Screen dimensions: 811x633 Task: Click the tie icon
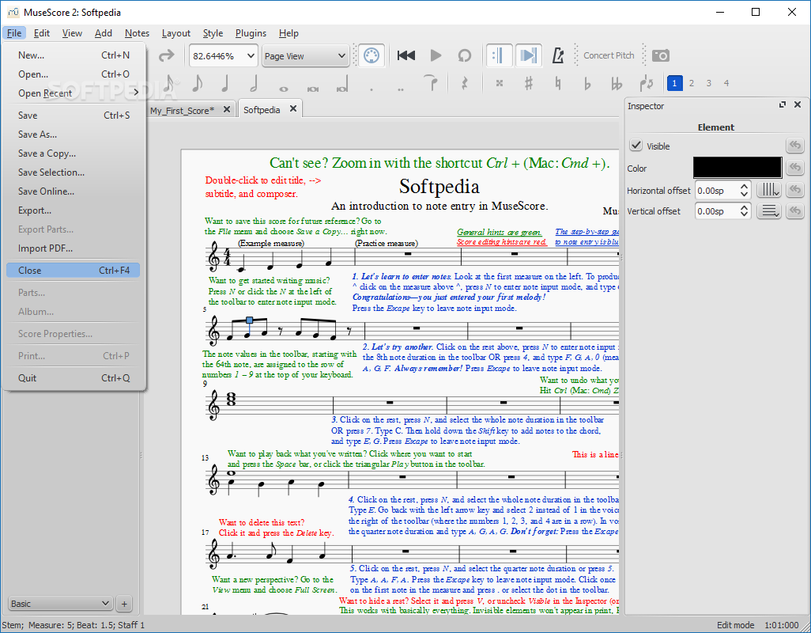(x=430, y=83)
